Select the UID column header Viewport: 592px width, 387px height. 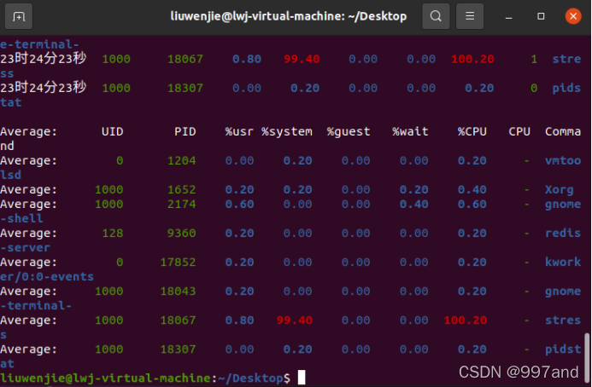pos(112,131)
